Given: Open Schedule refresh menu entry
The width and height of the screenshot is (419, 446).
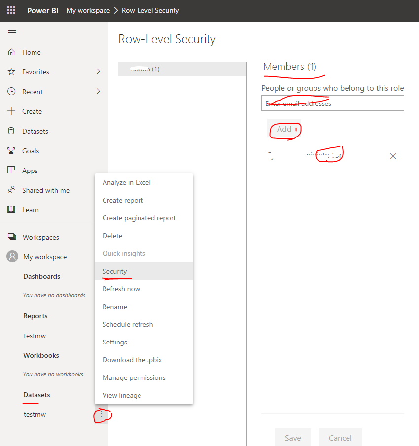Looking at the screenshot, I should pyautogui.click(x=144, y=325).
